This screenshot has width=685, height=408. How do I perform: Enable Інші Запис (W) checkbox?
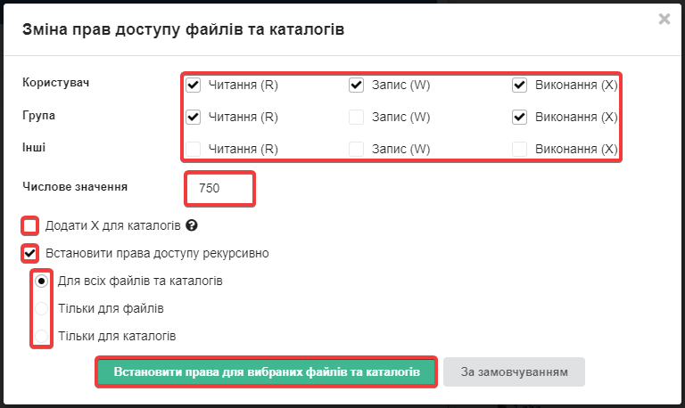(356, 149)
